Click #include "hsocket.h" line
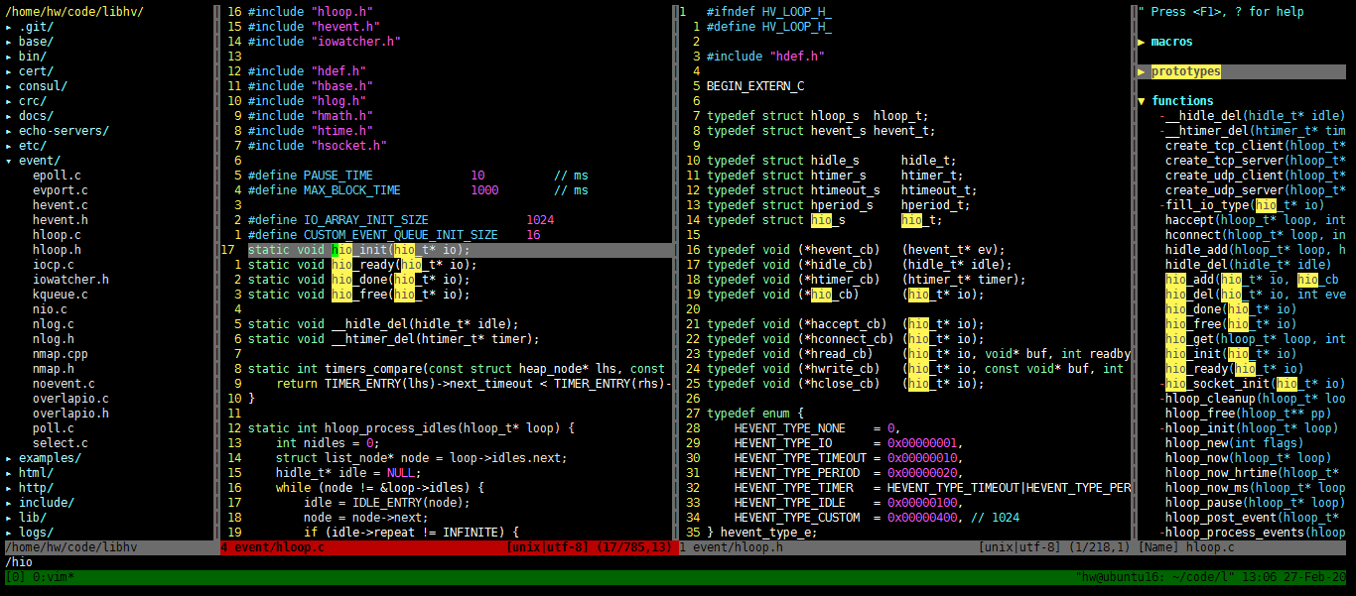Screen dimensions: 1356x596 tap(318, 146)
